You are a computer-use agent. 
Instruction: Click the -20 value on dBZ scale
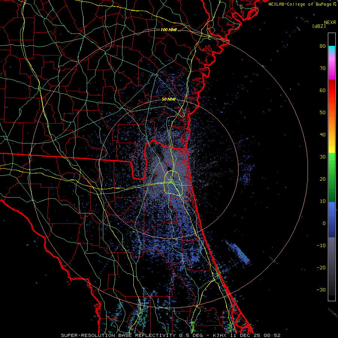(321, 267)
